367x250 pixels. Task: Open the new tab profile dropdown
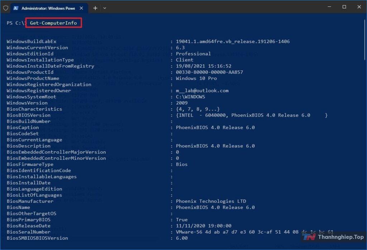105,8
